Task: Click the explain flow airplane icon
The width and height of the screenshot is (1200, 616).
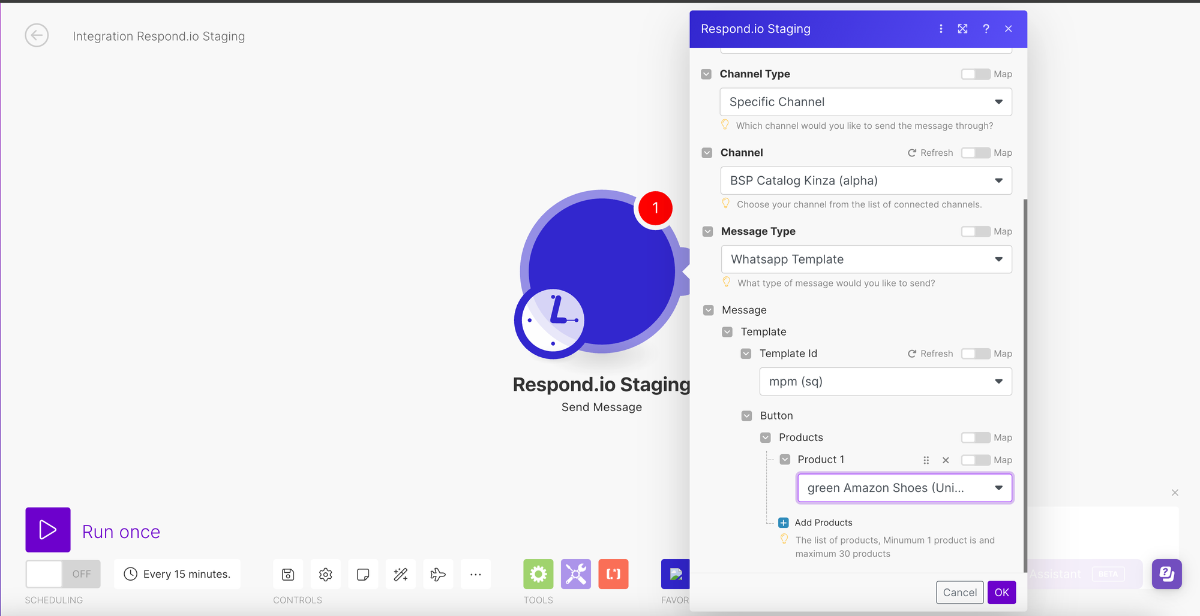Action: [x=438, y=574]
